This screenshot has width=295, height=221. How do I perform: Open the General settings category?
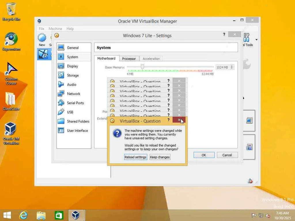[74, 47]
